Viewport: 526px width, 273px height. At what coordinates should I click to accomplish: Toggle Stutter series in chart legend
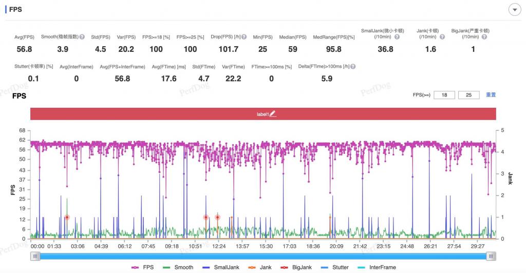(x=335, y=267)
